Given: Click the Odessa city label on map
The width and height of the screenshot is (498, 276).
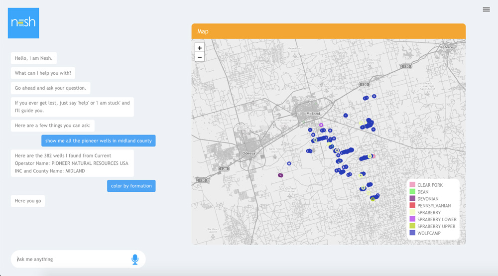Looking at the screenshot, I should 248,153.
